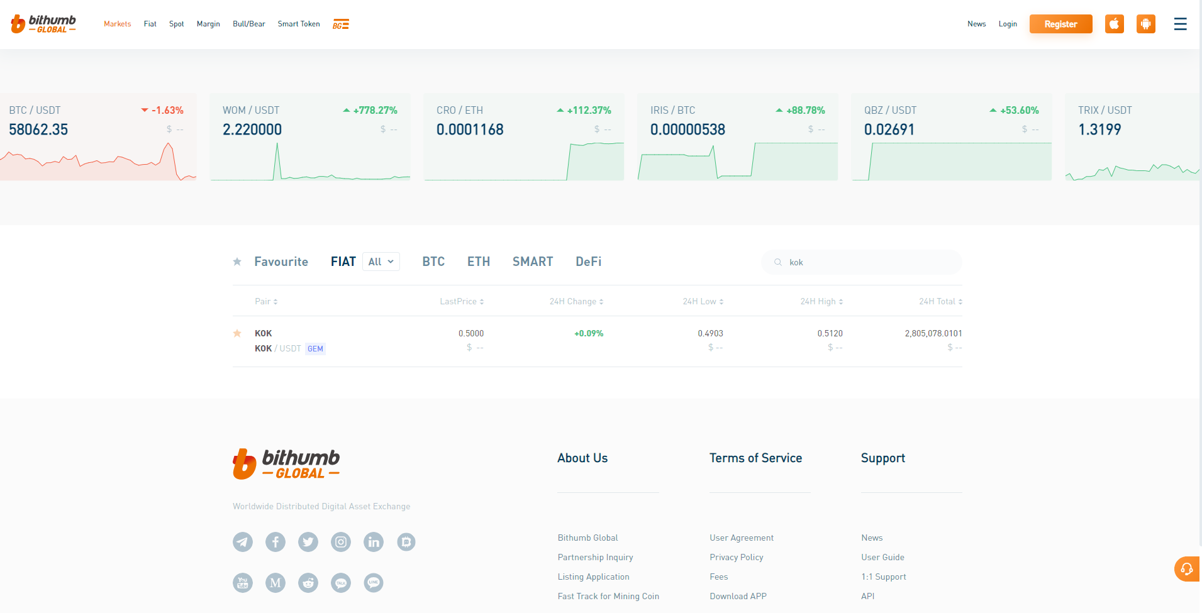Click the search field containing kok
Image resolution: width=1202 pixels, height=613 pixels.
[x=862, y=262]
